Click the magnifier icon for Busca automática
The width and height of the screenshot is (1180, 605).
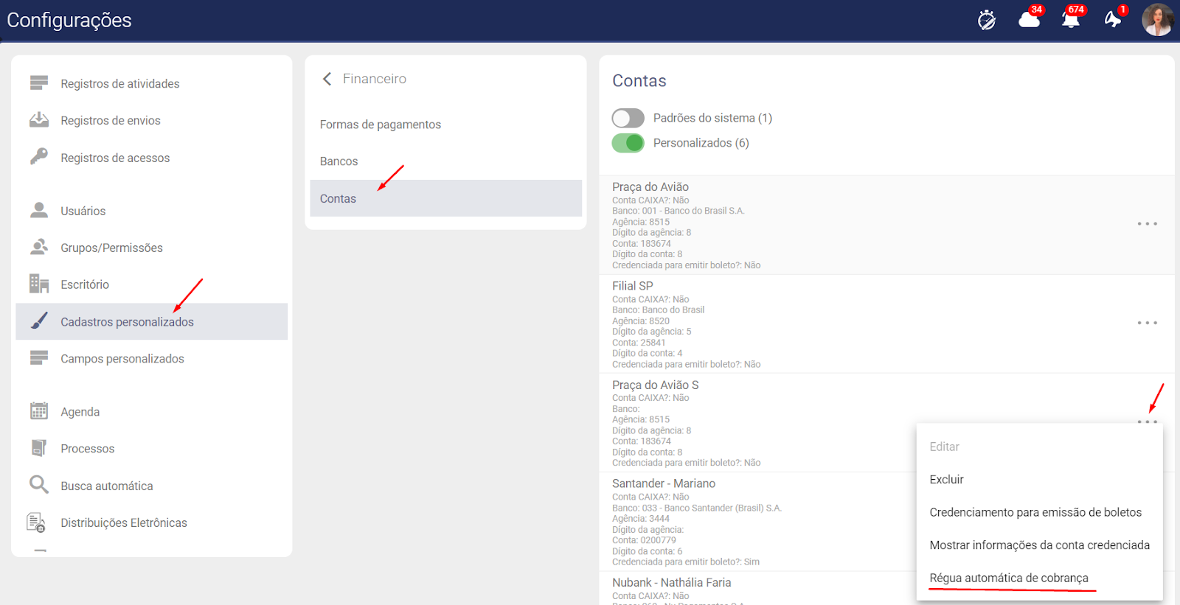click(x=39, y=485)
